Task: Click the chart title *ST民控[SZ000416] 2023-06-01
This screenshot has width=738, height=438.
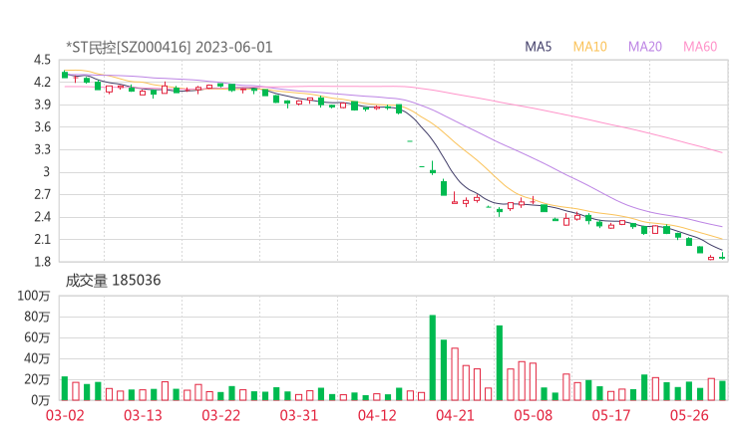Action: pos(169,47)
